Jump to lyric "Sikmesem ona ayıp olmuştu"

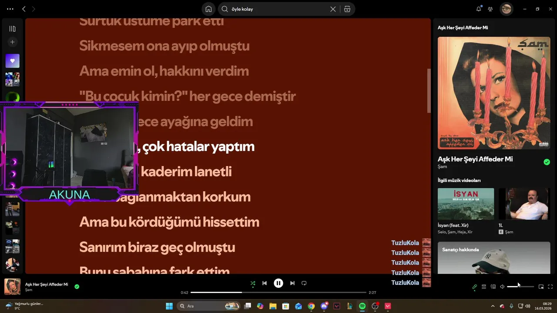pyautogui.click(x=164, y=46)
